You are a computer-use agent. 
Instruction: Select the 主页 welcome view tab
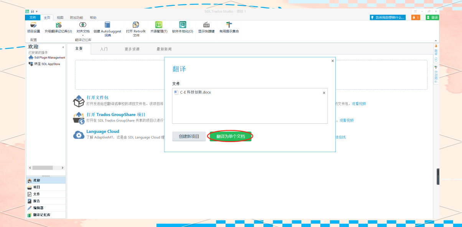point(79,49)
